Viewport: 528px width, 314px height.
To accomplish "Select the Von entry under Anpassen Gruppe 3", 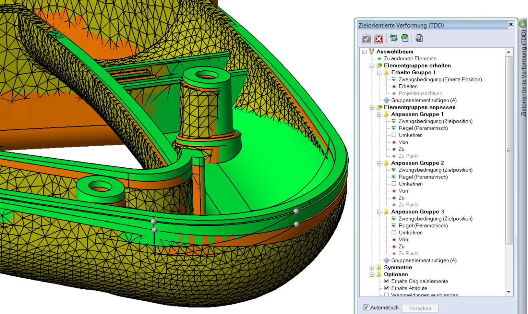I will [x=403, y=239].
